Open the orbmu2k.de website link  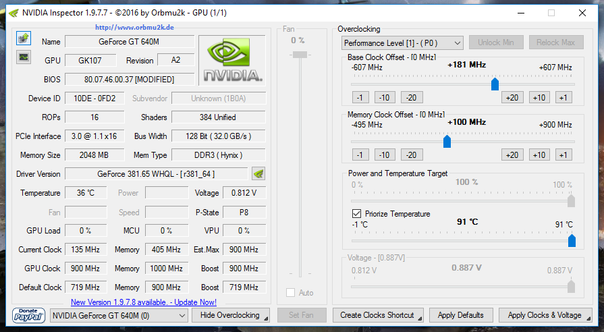134,28
